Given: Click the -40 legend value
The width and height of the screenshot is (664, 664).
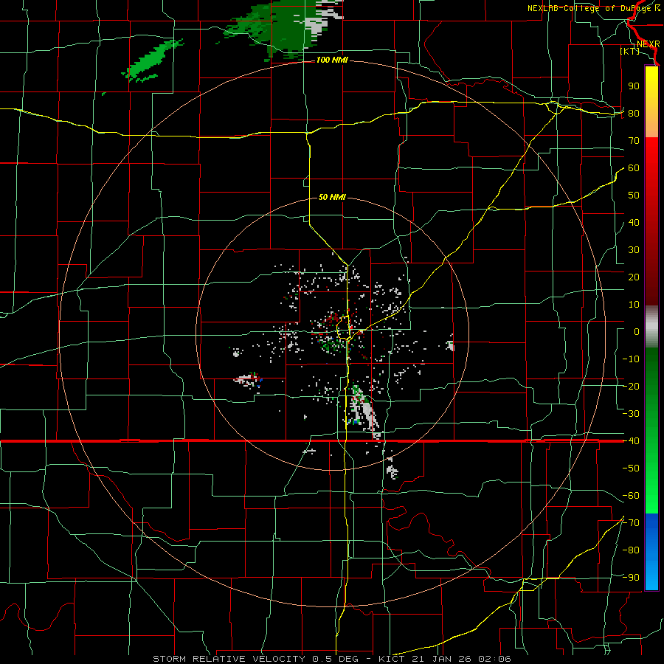Looking at the screenshot, I should click(x=631, y=441).
